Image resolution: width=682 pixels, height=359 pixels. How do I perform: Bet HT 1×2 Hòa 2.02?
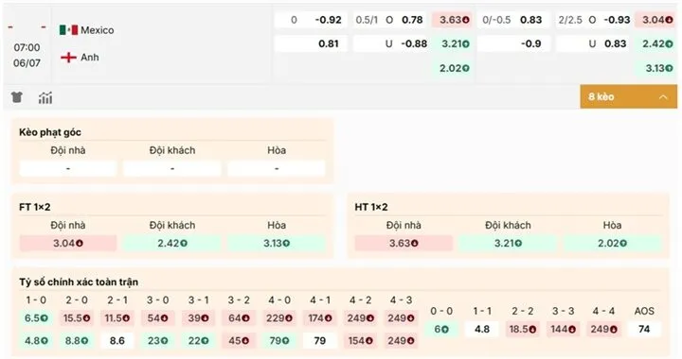[612, 243]
